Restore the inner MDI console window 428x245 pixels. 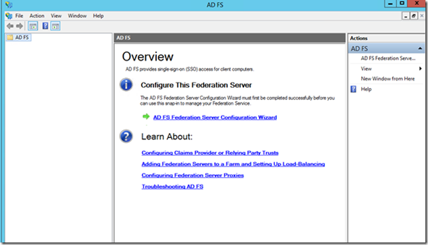click(413, 16)
